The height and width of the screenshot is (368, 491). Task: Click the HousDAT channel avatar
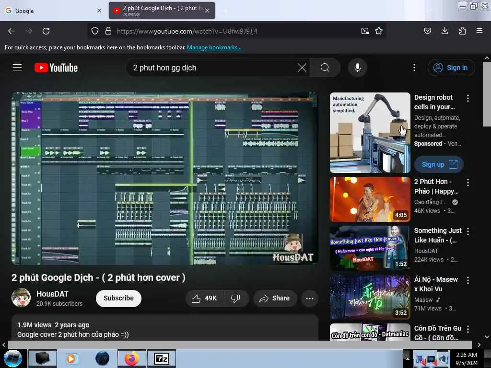coord(21,298)
